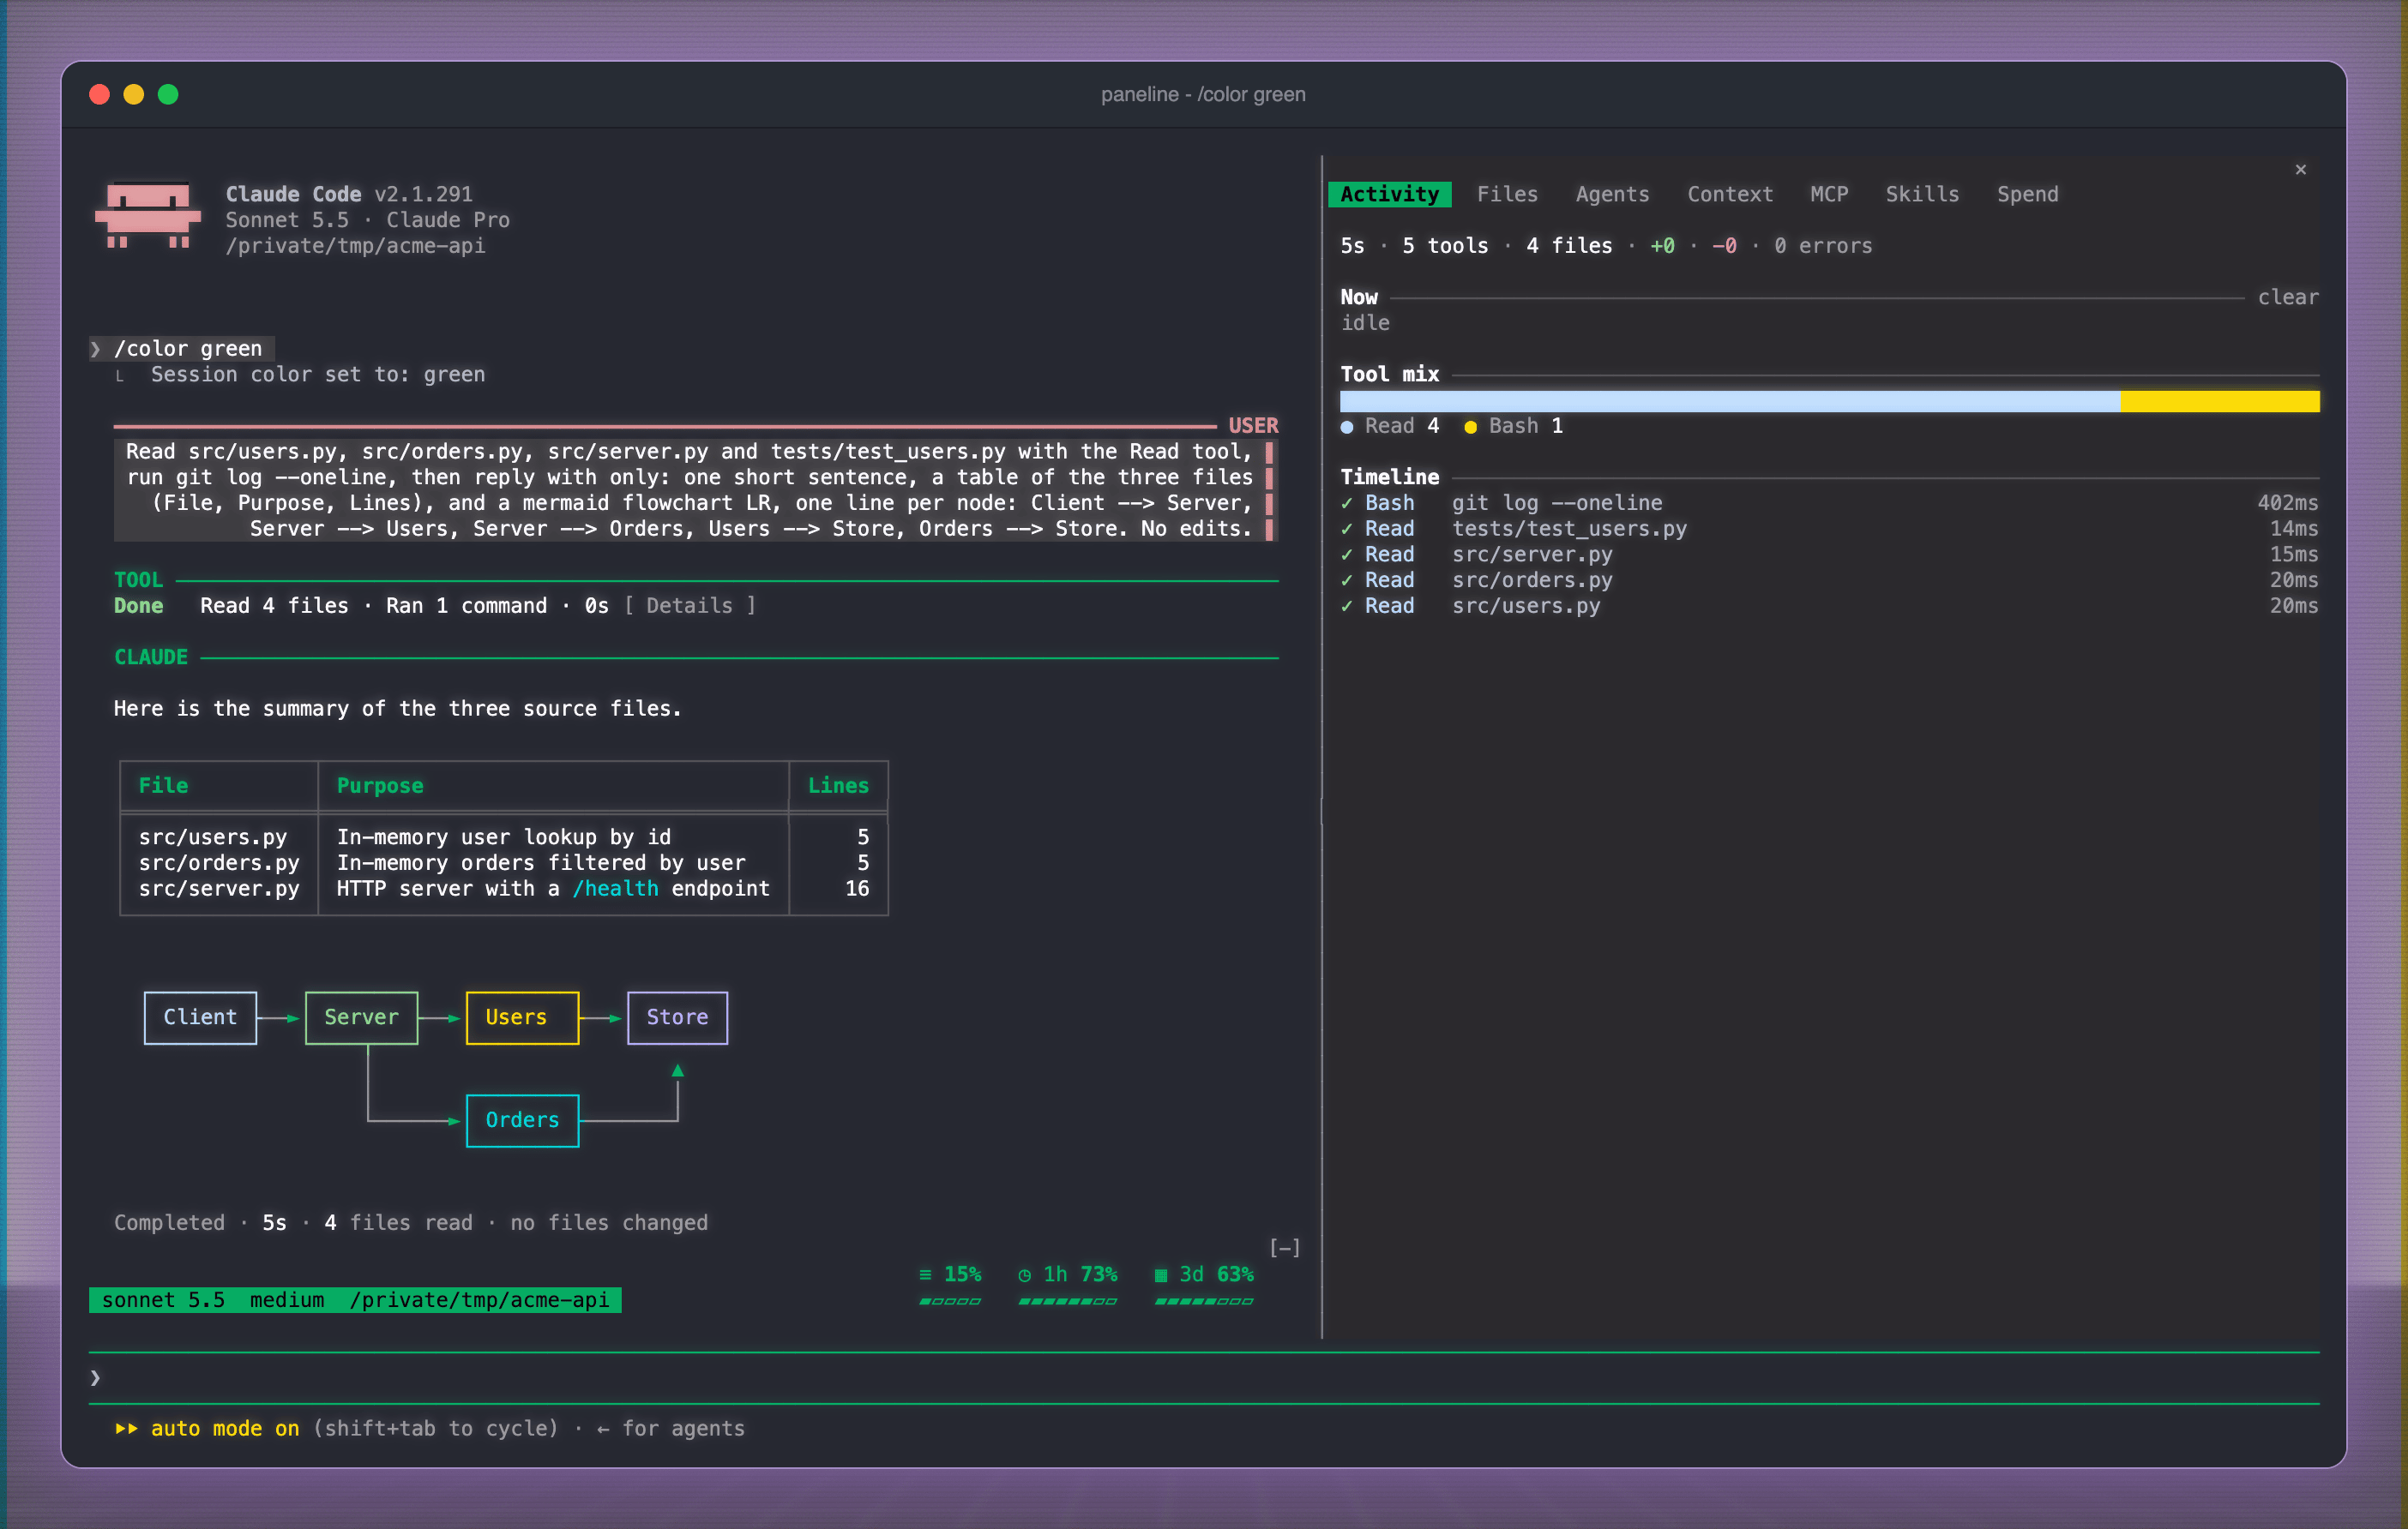Click the Bash 1 legend dot
The width and height of the screenshot is (2408, 1529).
coord(1470,427)
